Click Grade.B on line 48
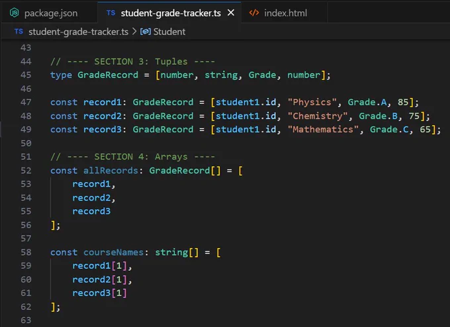Screen dimensions: 450x327 tap(379, 116)
